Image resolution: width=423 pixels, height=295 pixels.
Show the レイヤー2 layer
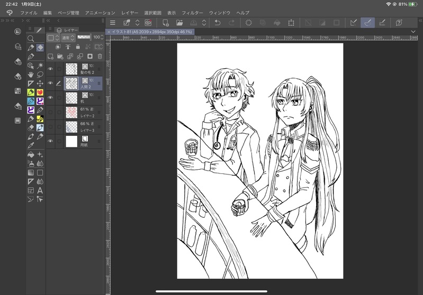50,112
